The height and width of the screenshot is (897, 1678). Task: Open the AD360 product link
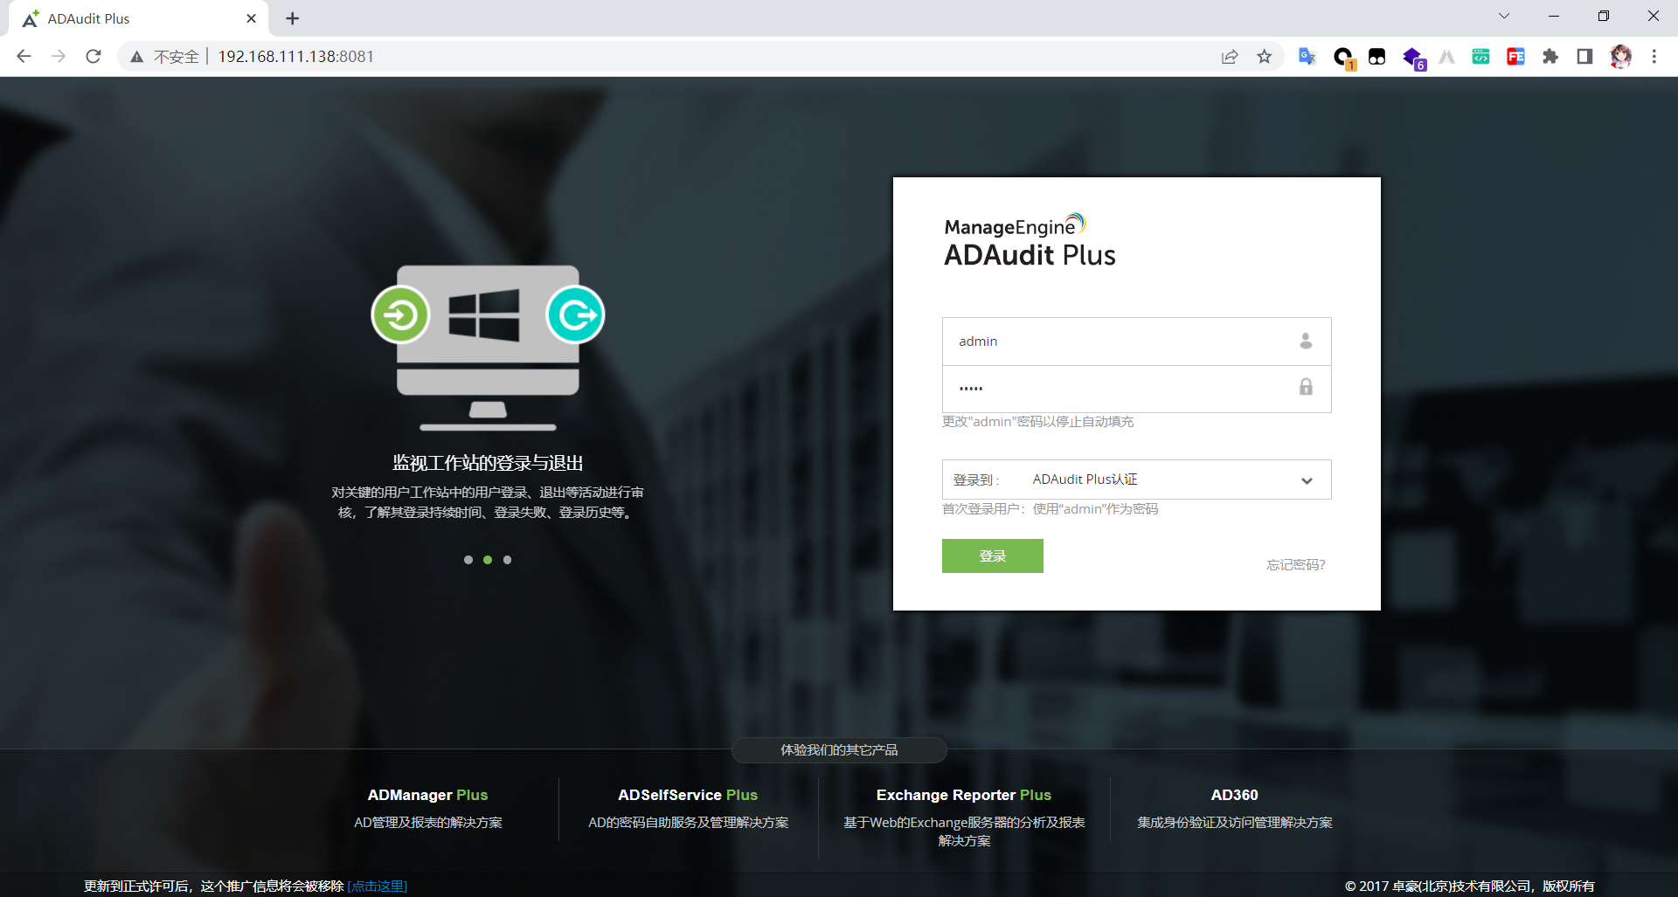click(1234, 795)
